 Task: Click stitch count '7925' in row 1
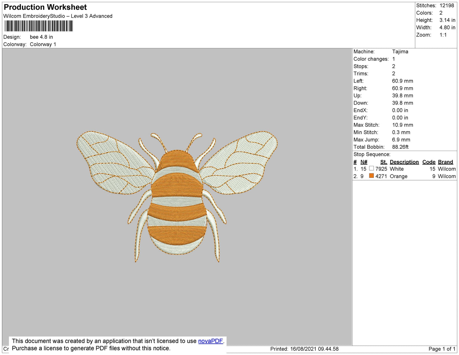(x=381, y=169)
